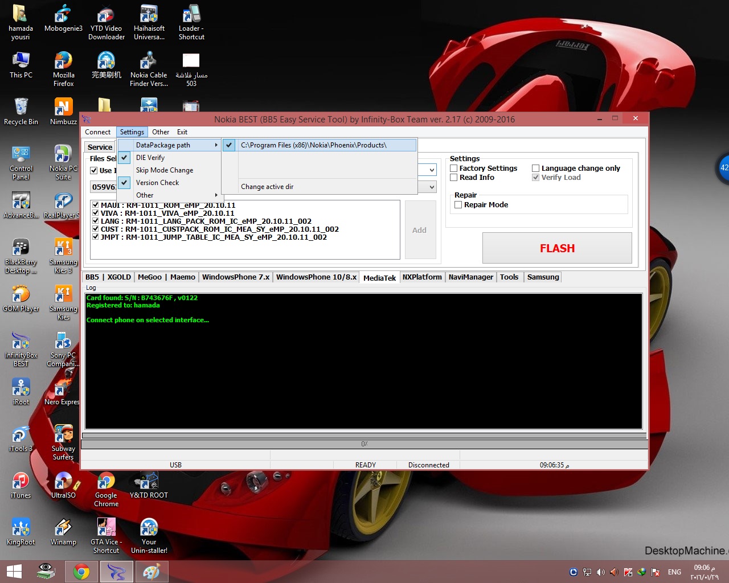Uncheck the JMPT file entry
Screen dimensions: 729x583
96,237
